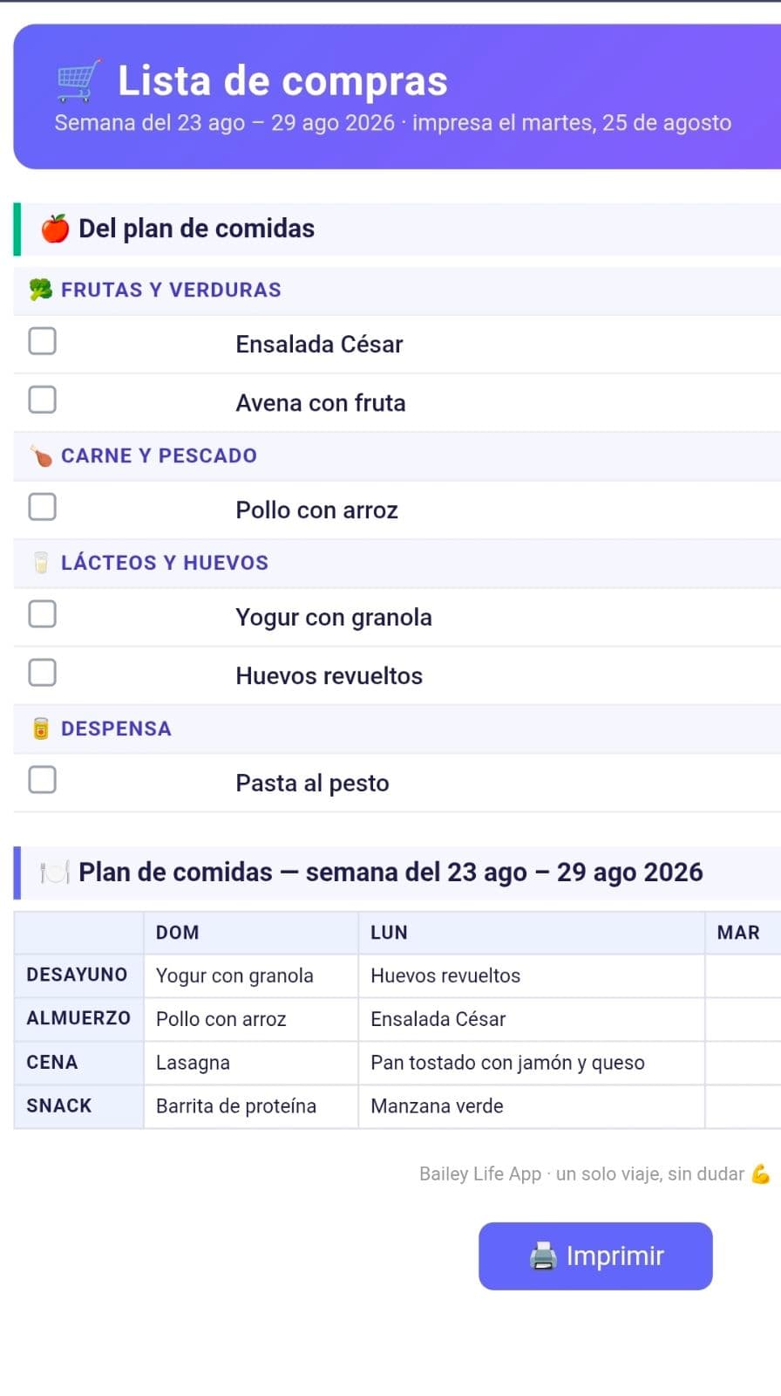Click the plate icon next to Plan de comidas
Image resolution: width=781 pixels, height=1396 pixels.
pos(55,872)
